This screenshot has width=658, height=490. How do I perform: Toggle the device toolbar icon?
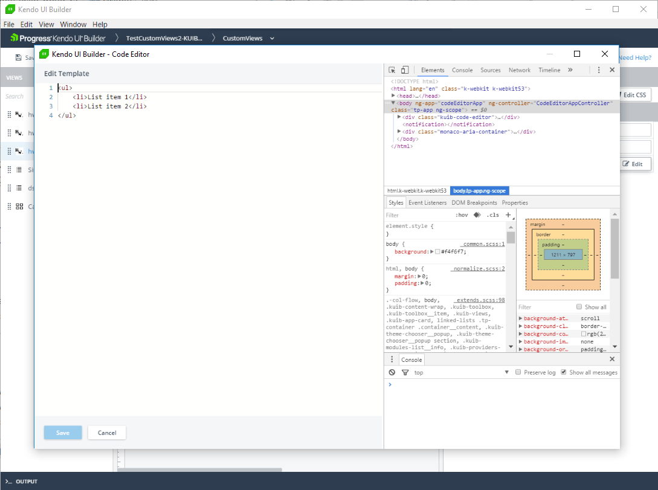point(405,71)
